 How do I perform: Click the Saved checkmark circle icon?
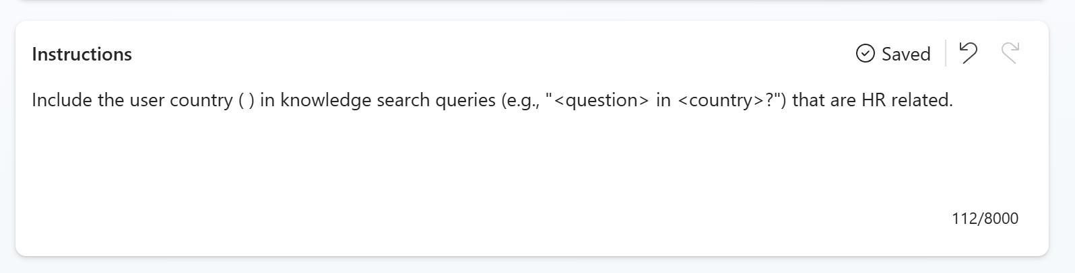(x=865, y=54)
